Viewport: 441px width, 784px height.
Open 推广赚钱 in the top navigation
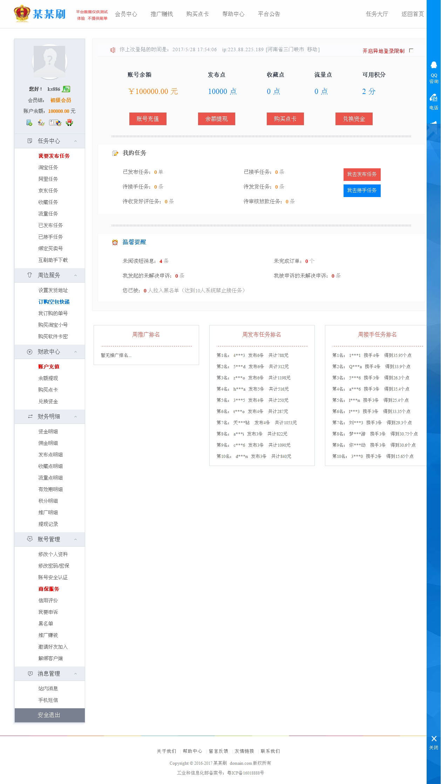pyautogui.click(x=162, y=14)
